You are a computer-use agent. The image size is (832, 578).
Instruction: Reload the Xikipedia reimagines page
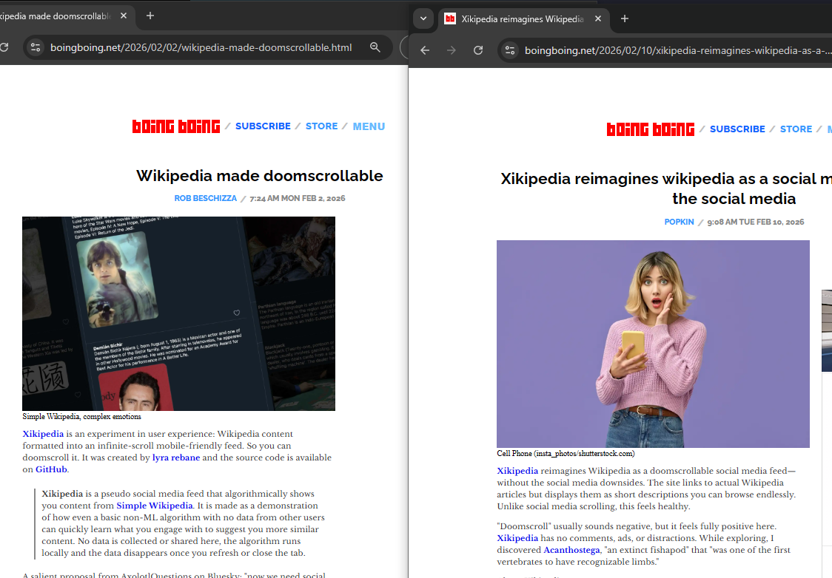click(478, 50)
